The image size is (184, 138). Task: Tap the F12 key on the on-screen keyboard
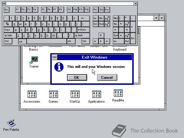pyautogui.click(x=87, y=9)
